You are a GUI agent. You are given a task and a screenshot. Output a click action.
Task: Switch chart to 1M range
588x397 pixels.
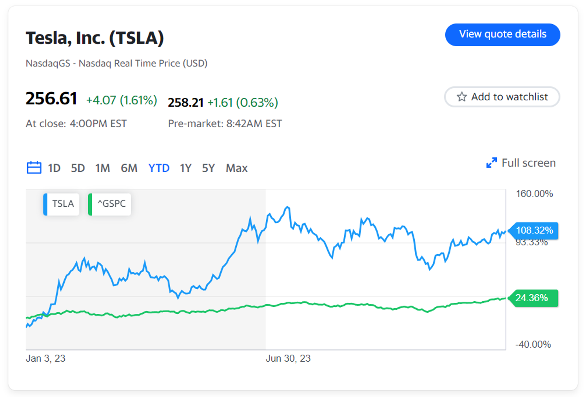[102, 168]
